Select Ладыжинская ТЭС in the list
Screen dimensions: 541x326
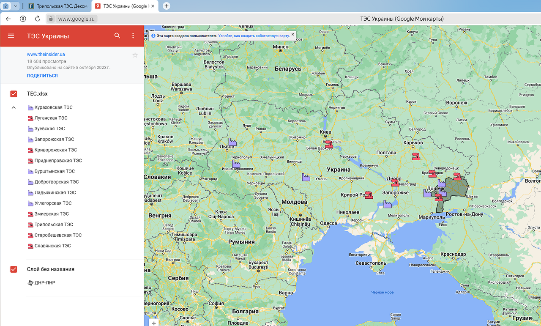(x=52, y=192)
